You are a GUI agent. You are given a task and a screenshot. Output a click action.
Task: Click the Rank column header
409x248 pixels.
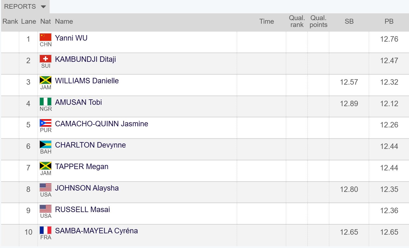(10, 22)
